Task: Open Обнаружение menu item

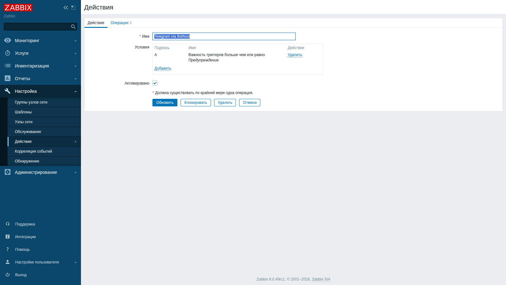Action: click(x=44, y=161)
